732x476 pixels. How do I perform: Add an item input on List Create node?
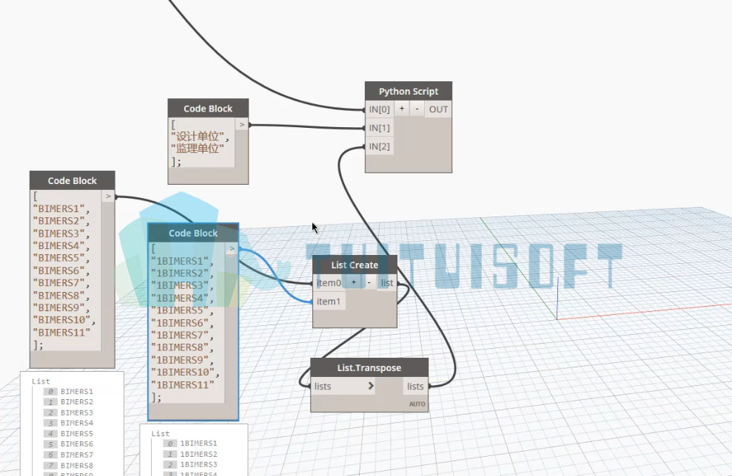[x=353, y=282]
